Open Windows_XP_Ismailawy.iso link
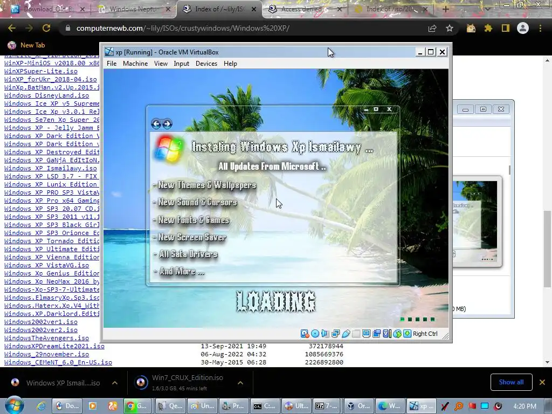The width and height of the screenshot is (552, 414). point(50,168)
